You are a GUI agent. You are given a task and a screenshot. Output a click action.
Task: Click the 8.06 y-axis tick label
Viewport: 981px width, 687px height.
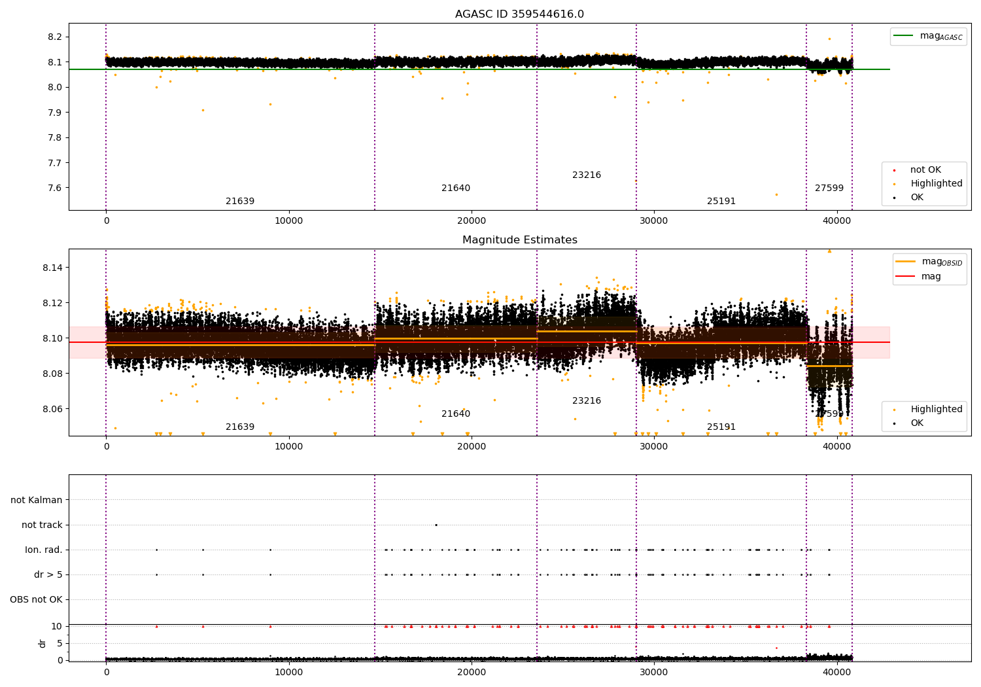[x=52, y=410]
